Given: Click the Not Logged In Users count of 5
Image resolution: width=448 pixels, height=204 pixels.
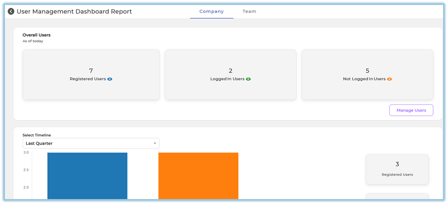Looking at the screenshot, I should 367,71.
